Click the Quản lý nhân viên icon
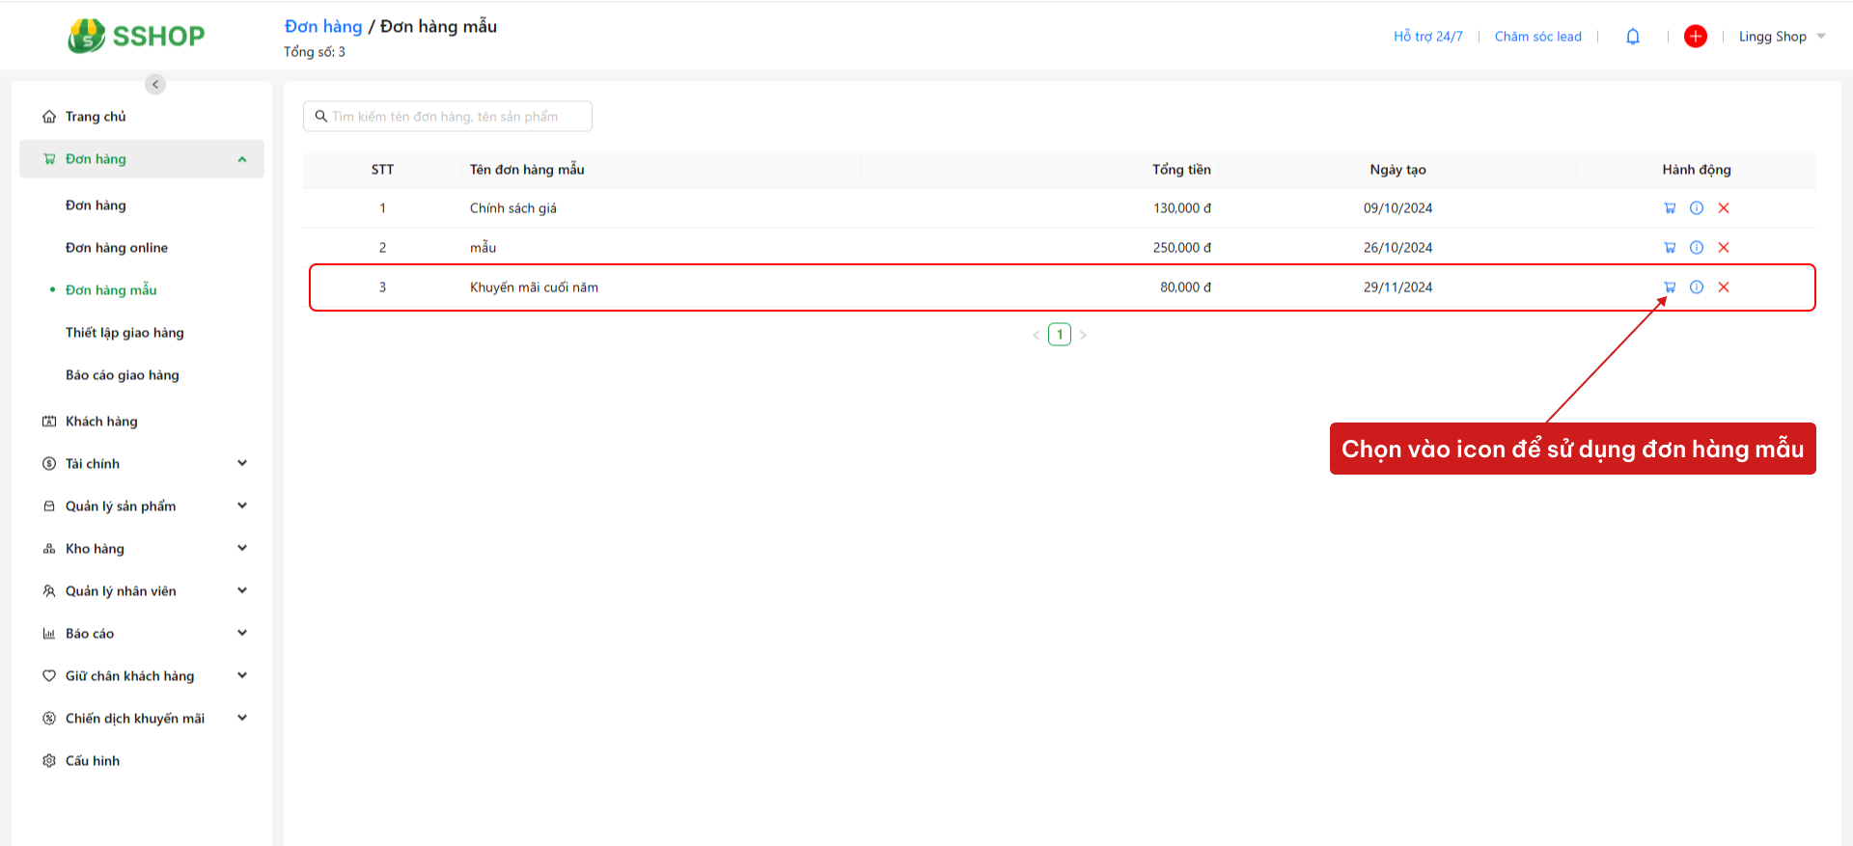The height and width of the screenshot is (846, 1853). (49, 591)
